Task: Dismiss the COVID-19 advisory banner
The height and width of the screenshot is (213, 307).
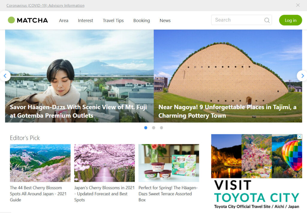Action: click(298, 5)
